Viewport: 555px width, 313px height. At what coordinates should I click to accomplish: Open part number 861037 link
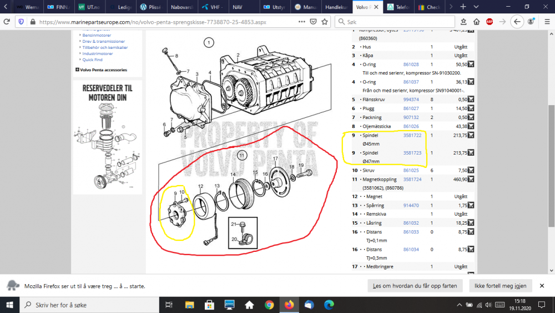pyautogui.click(x=411, y=82)
